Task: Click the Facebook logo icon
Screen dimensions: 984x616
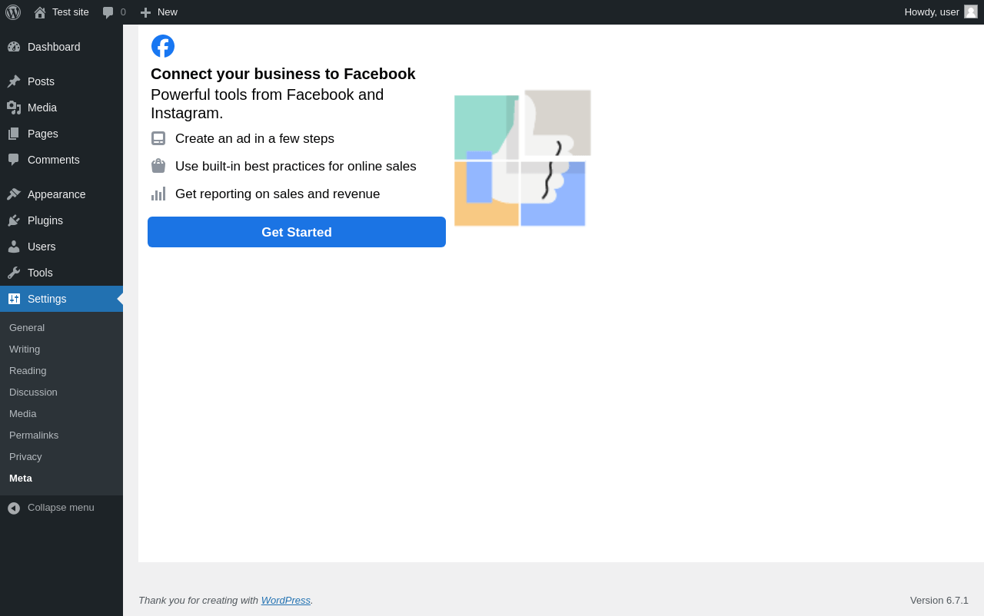Action: (x=163, y=46)
